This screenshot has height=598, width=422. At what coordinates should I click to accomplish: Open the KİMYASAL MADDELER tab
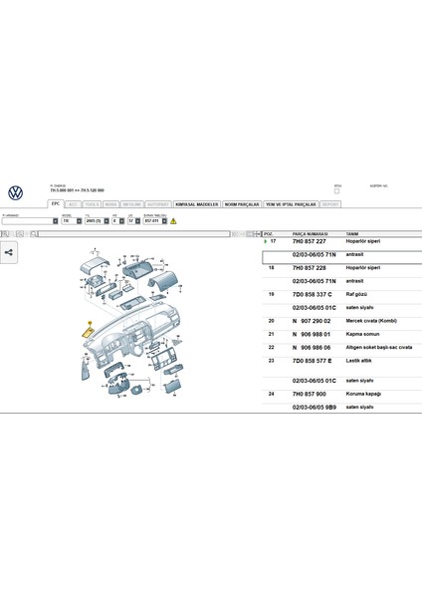(x=197, y=204)
